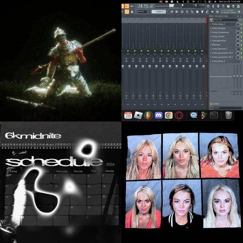The image size is (243, 243).
Task: Mute Fruity Limiter using its green LED
Action: coord(241,37)
